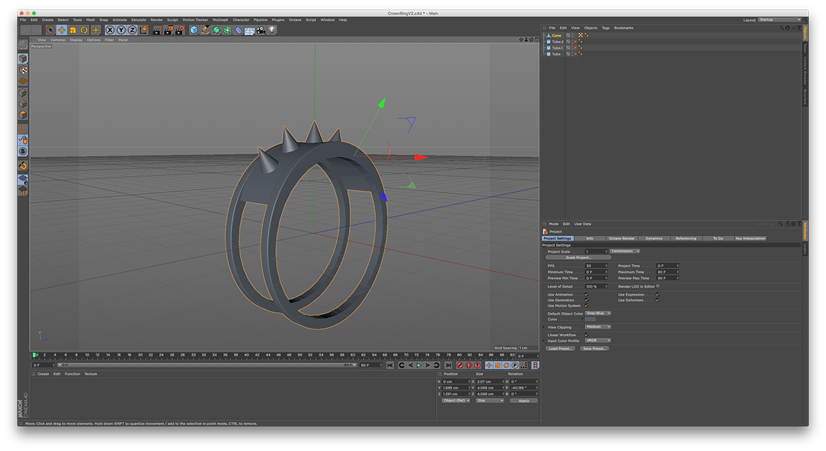Select the Scale tool

(x=73, y=30)
